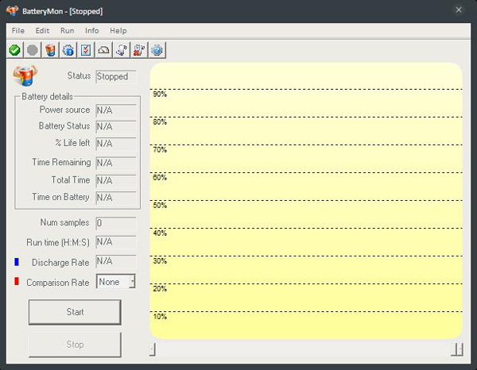477x370 pixels.
Task: Click the 80% graph label
Action: point(160,122)
